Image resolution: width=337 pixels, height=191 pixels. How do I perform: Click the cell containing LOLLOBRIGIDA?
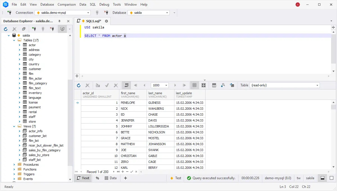pos(159,126)
